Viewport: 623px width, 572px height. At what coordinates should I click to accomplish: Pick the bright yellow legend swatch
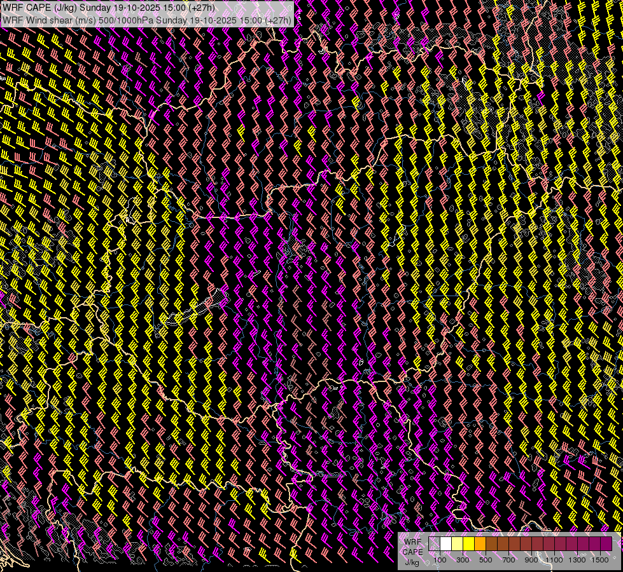coord(469,544)
